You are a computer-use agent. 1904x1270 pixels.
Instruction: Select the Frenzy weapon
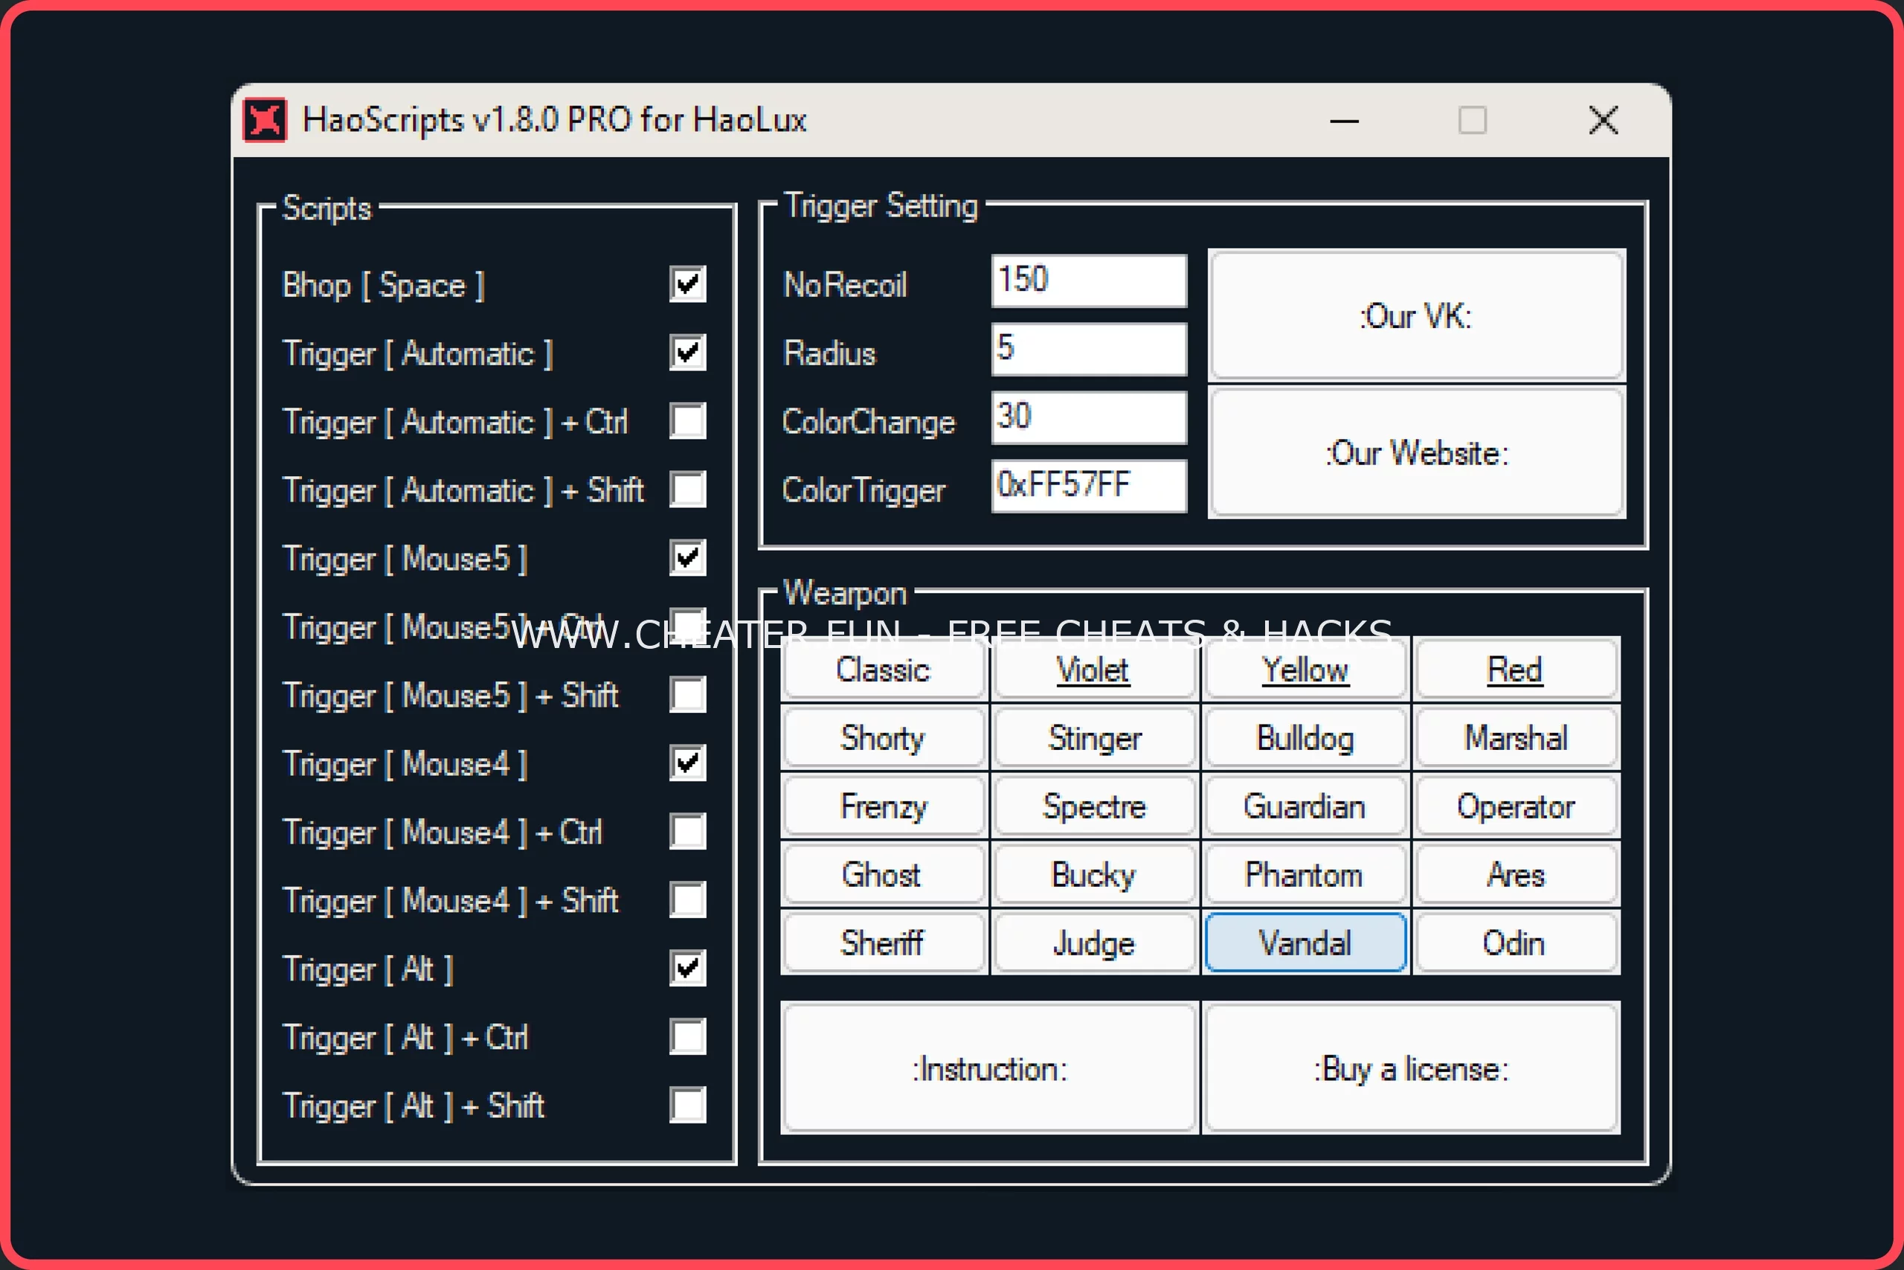[x=884, y=806]
